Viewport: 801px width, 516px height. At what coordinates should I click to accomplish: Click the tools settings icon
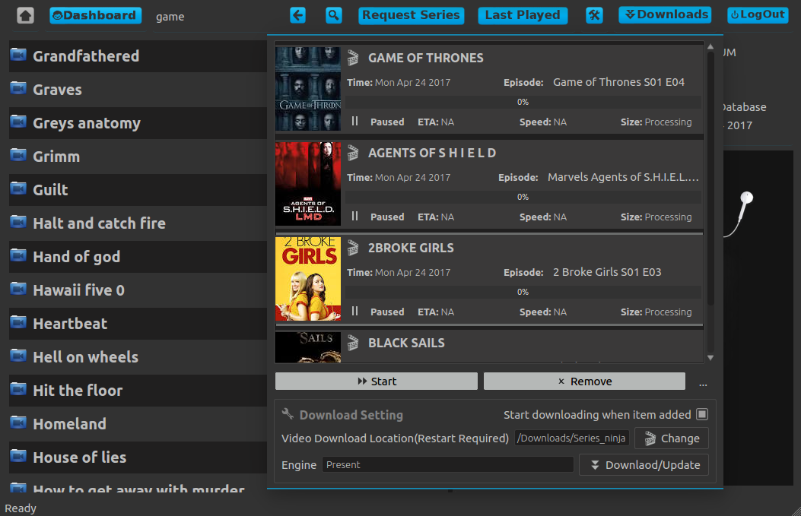(x=594, y=15)
